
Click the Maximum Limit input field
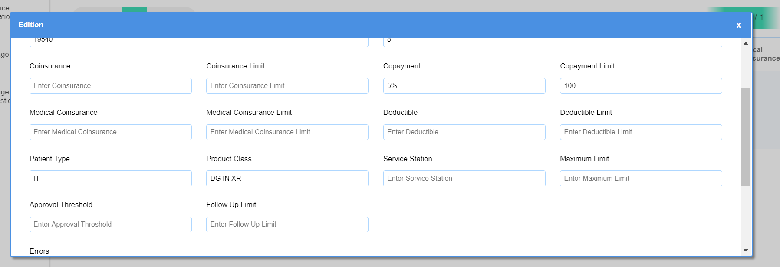point(641,178)
